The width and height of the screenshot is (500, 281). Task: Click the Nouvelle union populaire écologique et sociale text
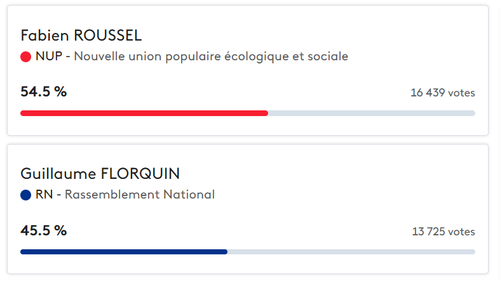(x=211, y=56)
